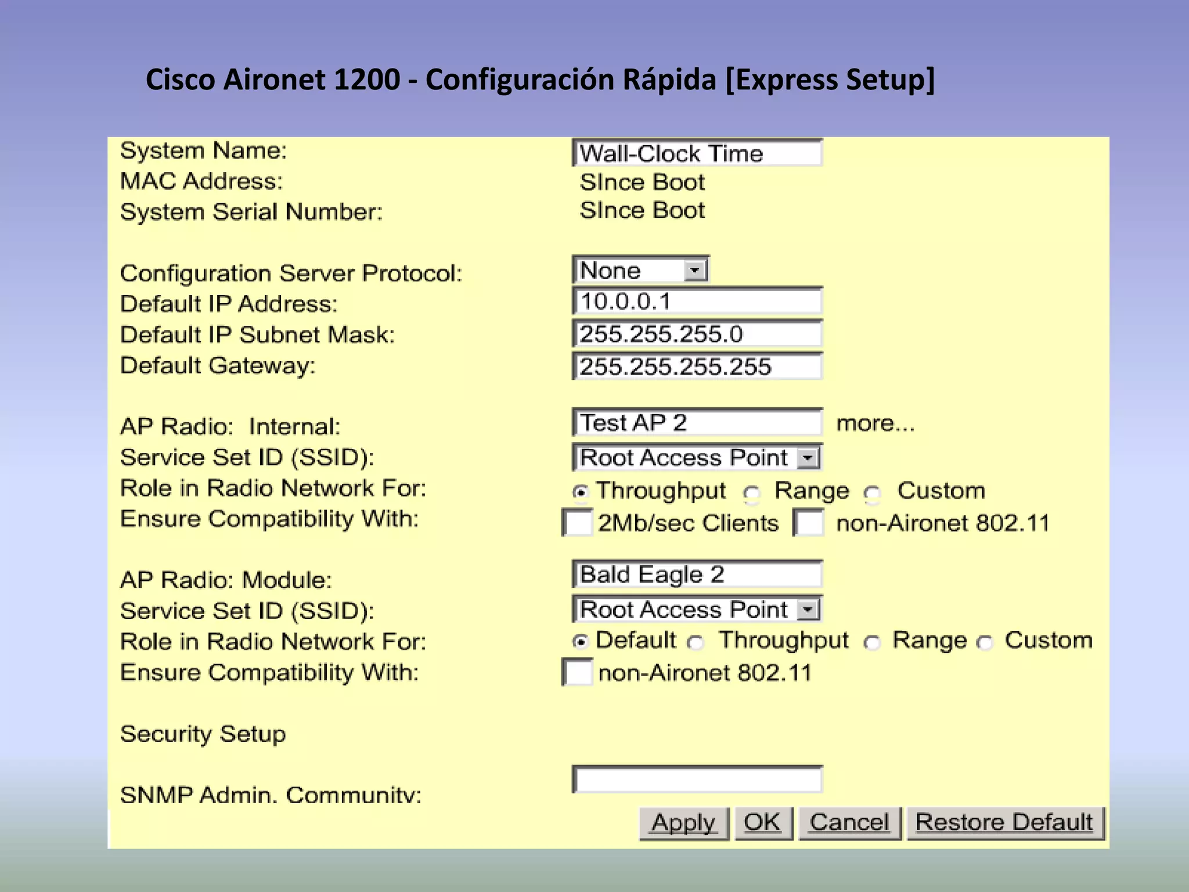This screenshot has width=1189, height=892.
Task: Click the SSID field containing Test AP 2
Action: coord(697,422)
